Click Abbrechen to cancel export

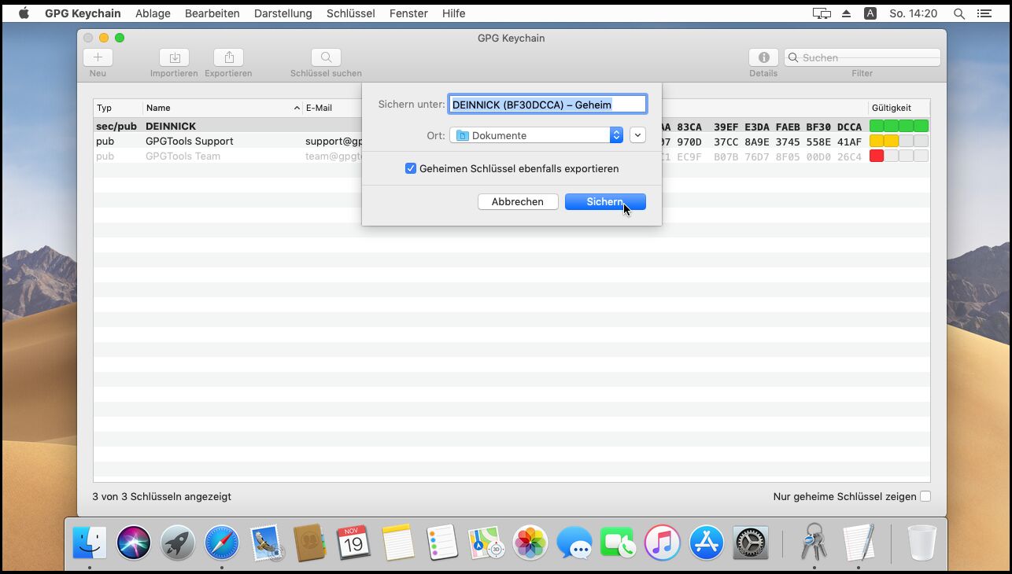click(x=518, y=202)
